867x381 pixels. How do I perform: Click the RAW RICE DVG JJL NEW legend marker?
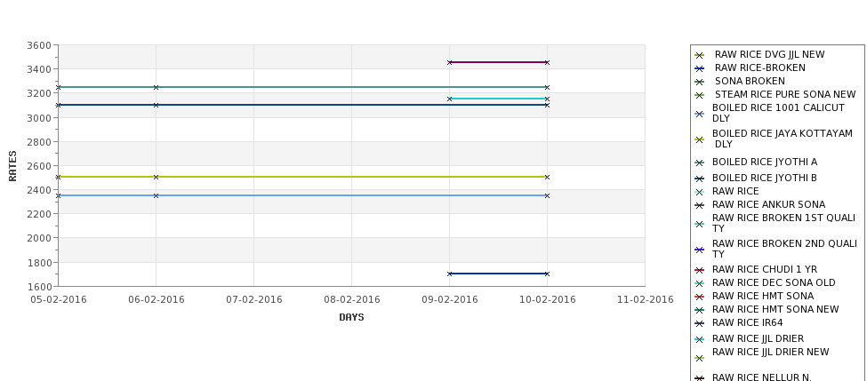click(700, 55)
